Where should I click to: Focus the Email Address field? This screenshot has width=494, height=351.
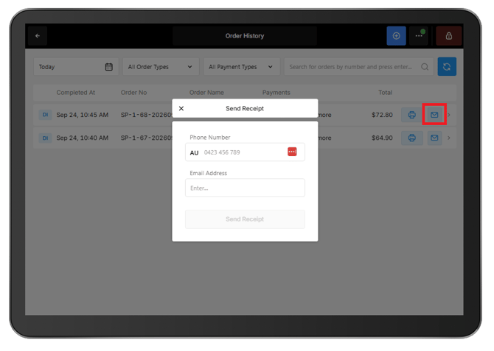[245, 188]
